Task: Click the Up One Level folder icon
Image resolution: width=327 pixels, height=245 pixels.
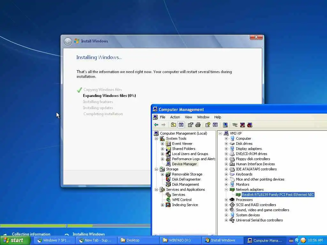Action: click(173, 125)
